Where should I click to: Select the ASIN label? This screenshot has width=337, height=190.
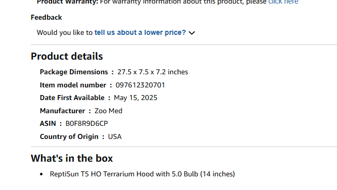point(48,123)
